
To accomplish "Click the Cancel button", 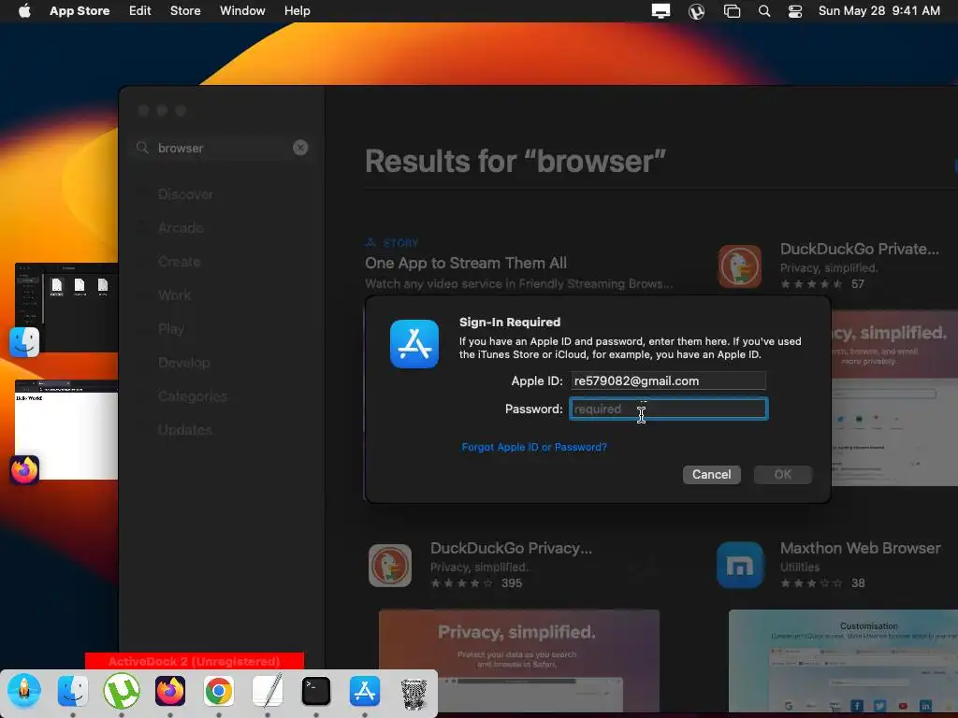I will (711, 474).
